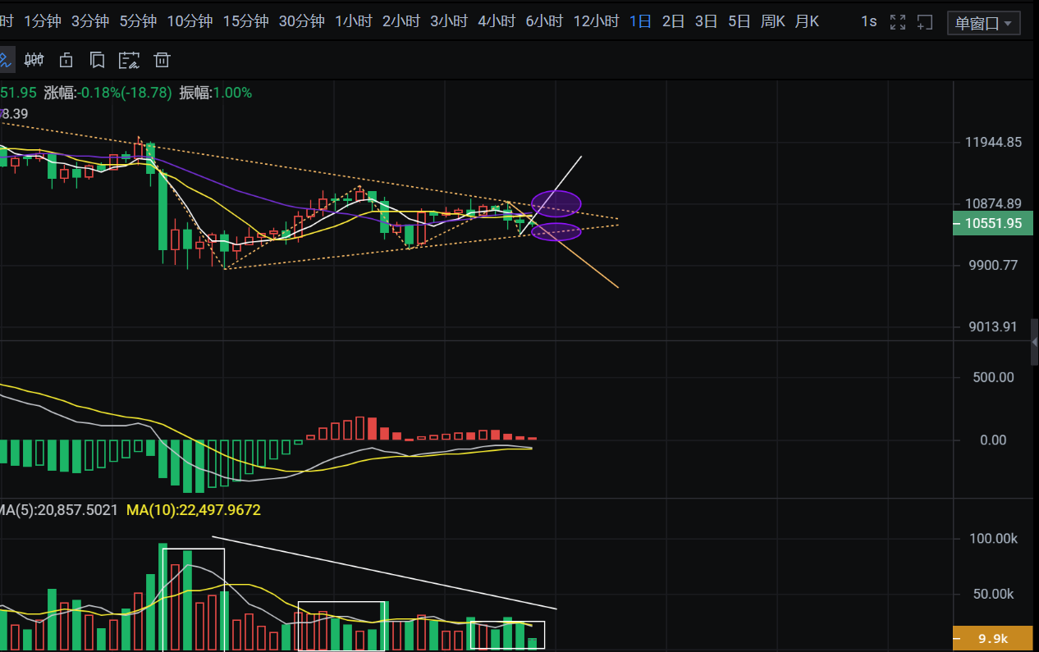The height and width of the screenshot is (652, 1039).
Task: Select the 月K interval
Action: pyautogui.click(x=806, y=21)
